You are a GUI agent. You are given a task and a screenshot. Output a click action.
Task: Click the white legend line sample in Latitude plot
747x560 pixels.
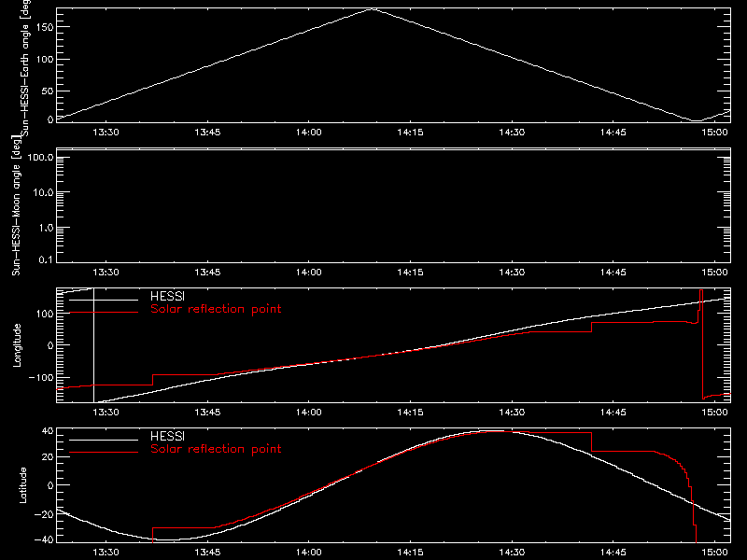104,440
